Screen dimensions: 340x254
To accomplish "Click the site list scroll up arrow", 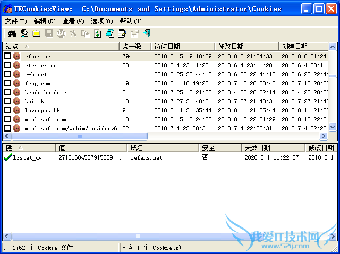I will tap(333, 47).
